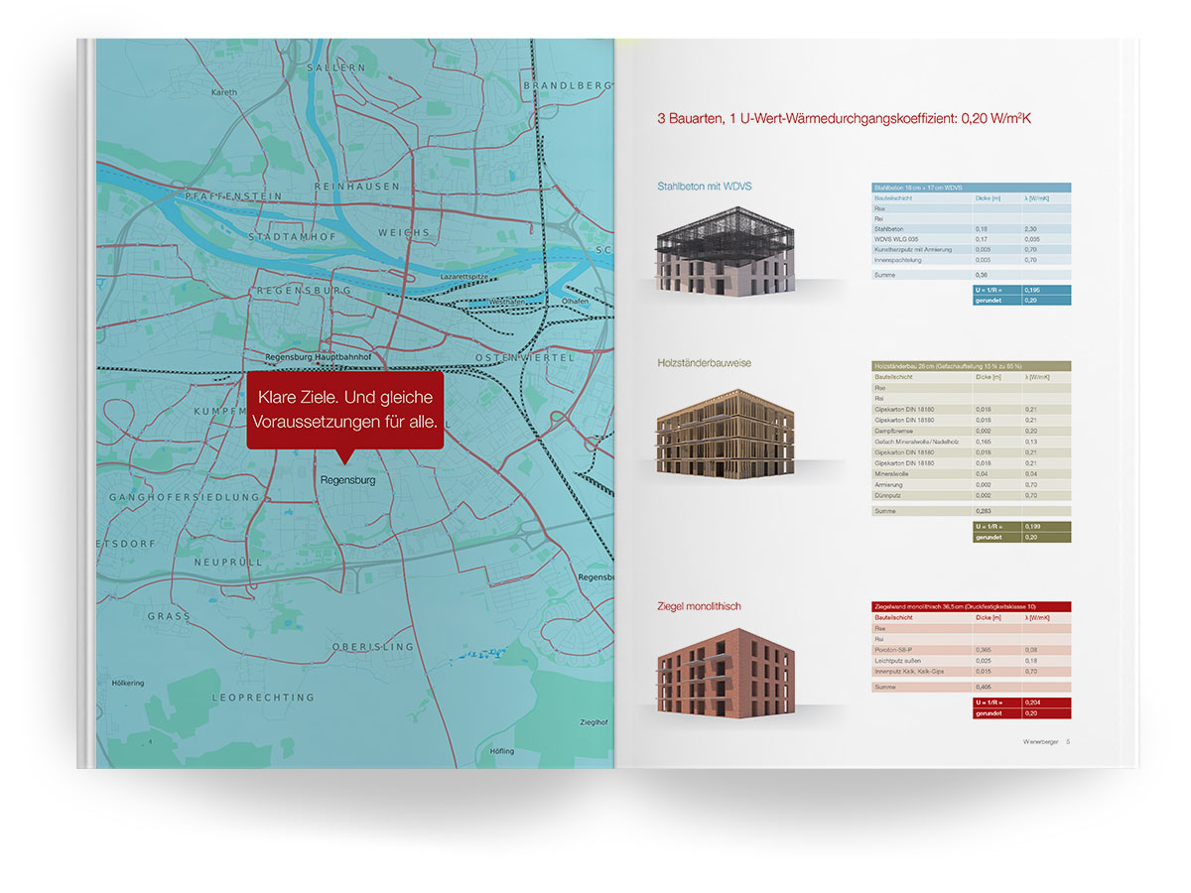Viewport: 1191px width, 893px height.
Task: Click the 'Poroton-S8-P' row in red table
Action: pos(972,650)
